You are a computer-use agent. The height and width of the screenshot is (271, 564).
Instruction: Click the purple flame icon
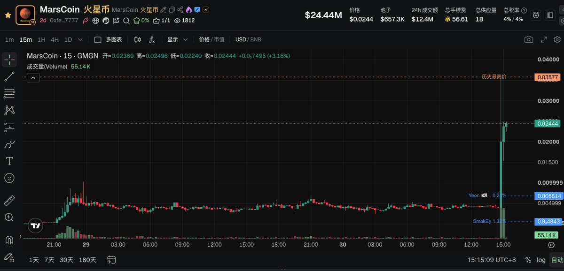click(x=188, y=9)
